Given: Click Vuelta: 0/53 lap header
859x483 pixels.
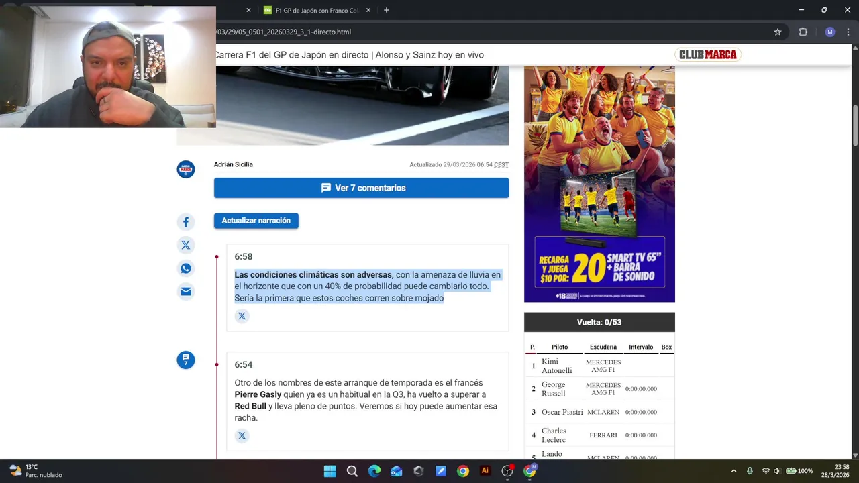Looking at the screenshot, I should pos(599,322).
